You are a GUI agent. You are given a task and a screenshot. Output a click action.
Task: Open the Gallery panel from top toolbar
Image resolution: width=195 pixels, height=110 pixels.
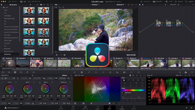[13, 2]
